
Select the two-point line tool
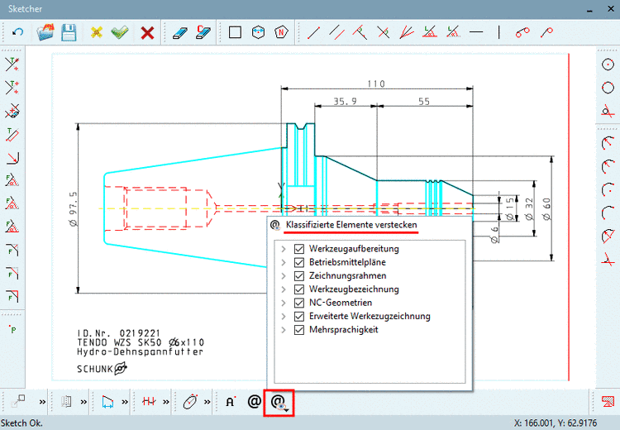[x=313, y=32]
